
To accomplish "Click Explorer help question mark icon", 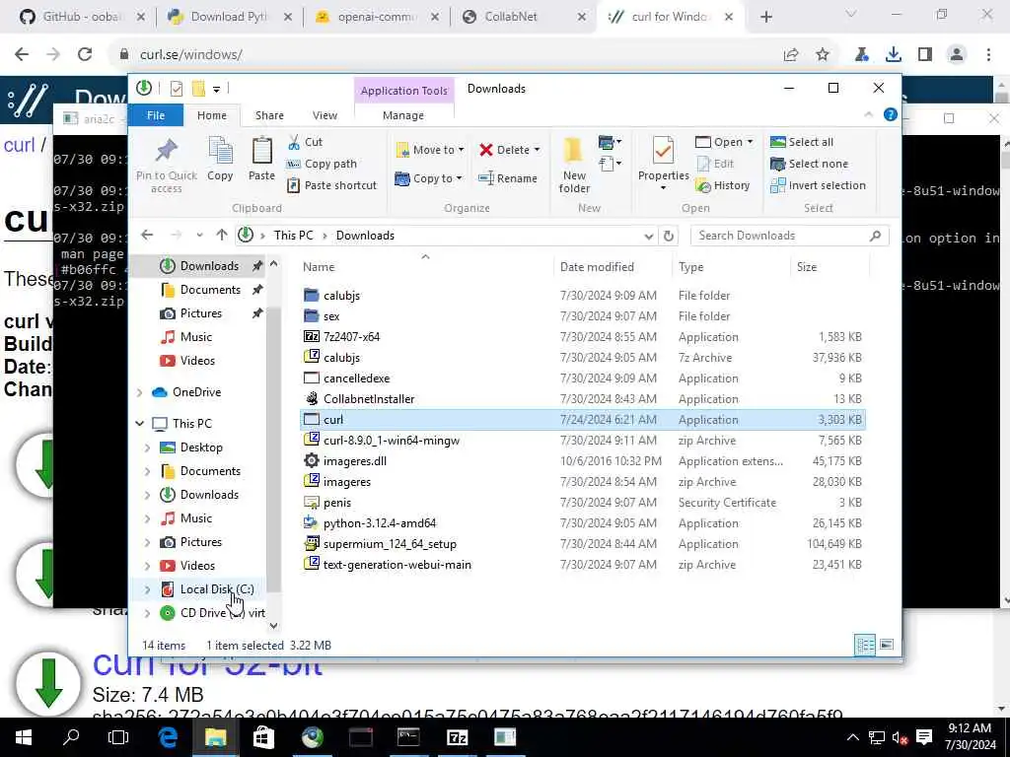I will (891, 114).
